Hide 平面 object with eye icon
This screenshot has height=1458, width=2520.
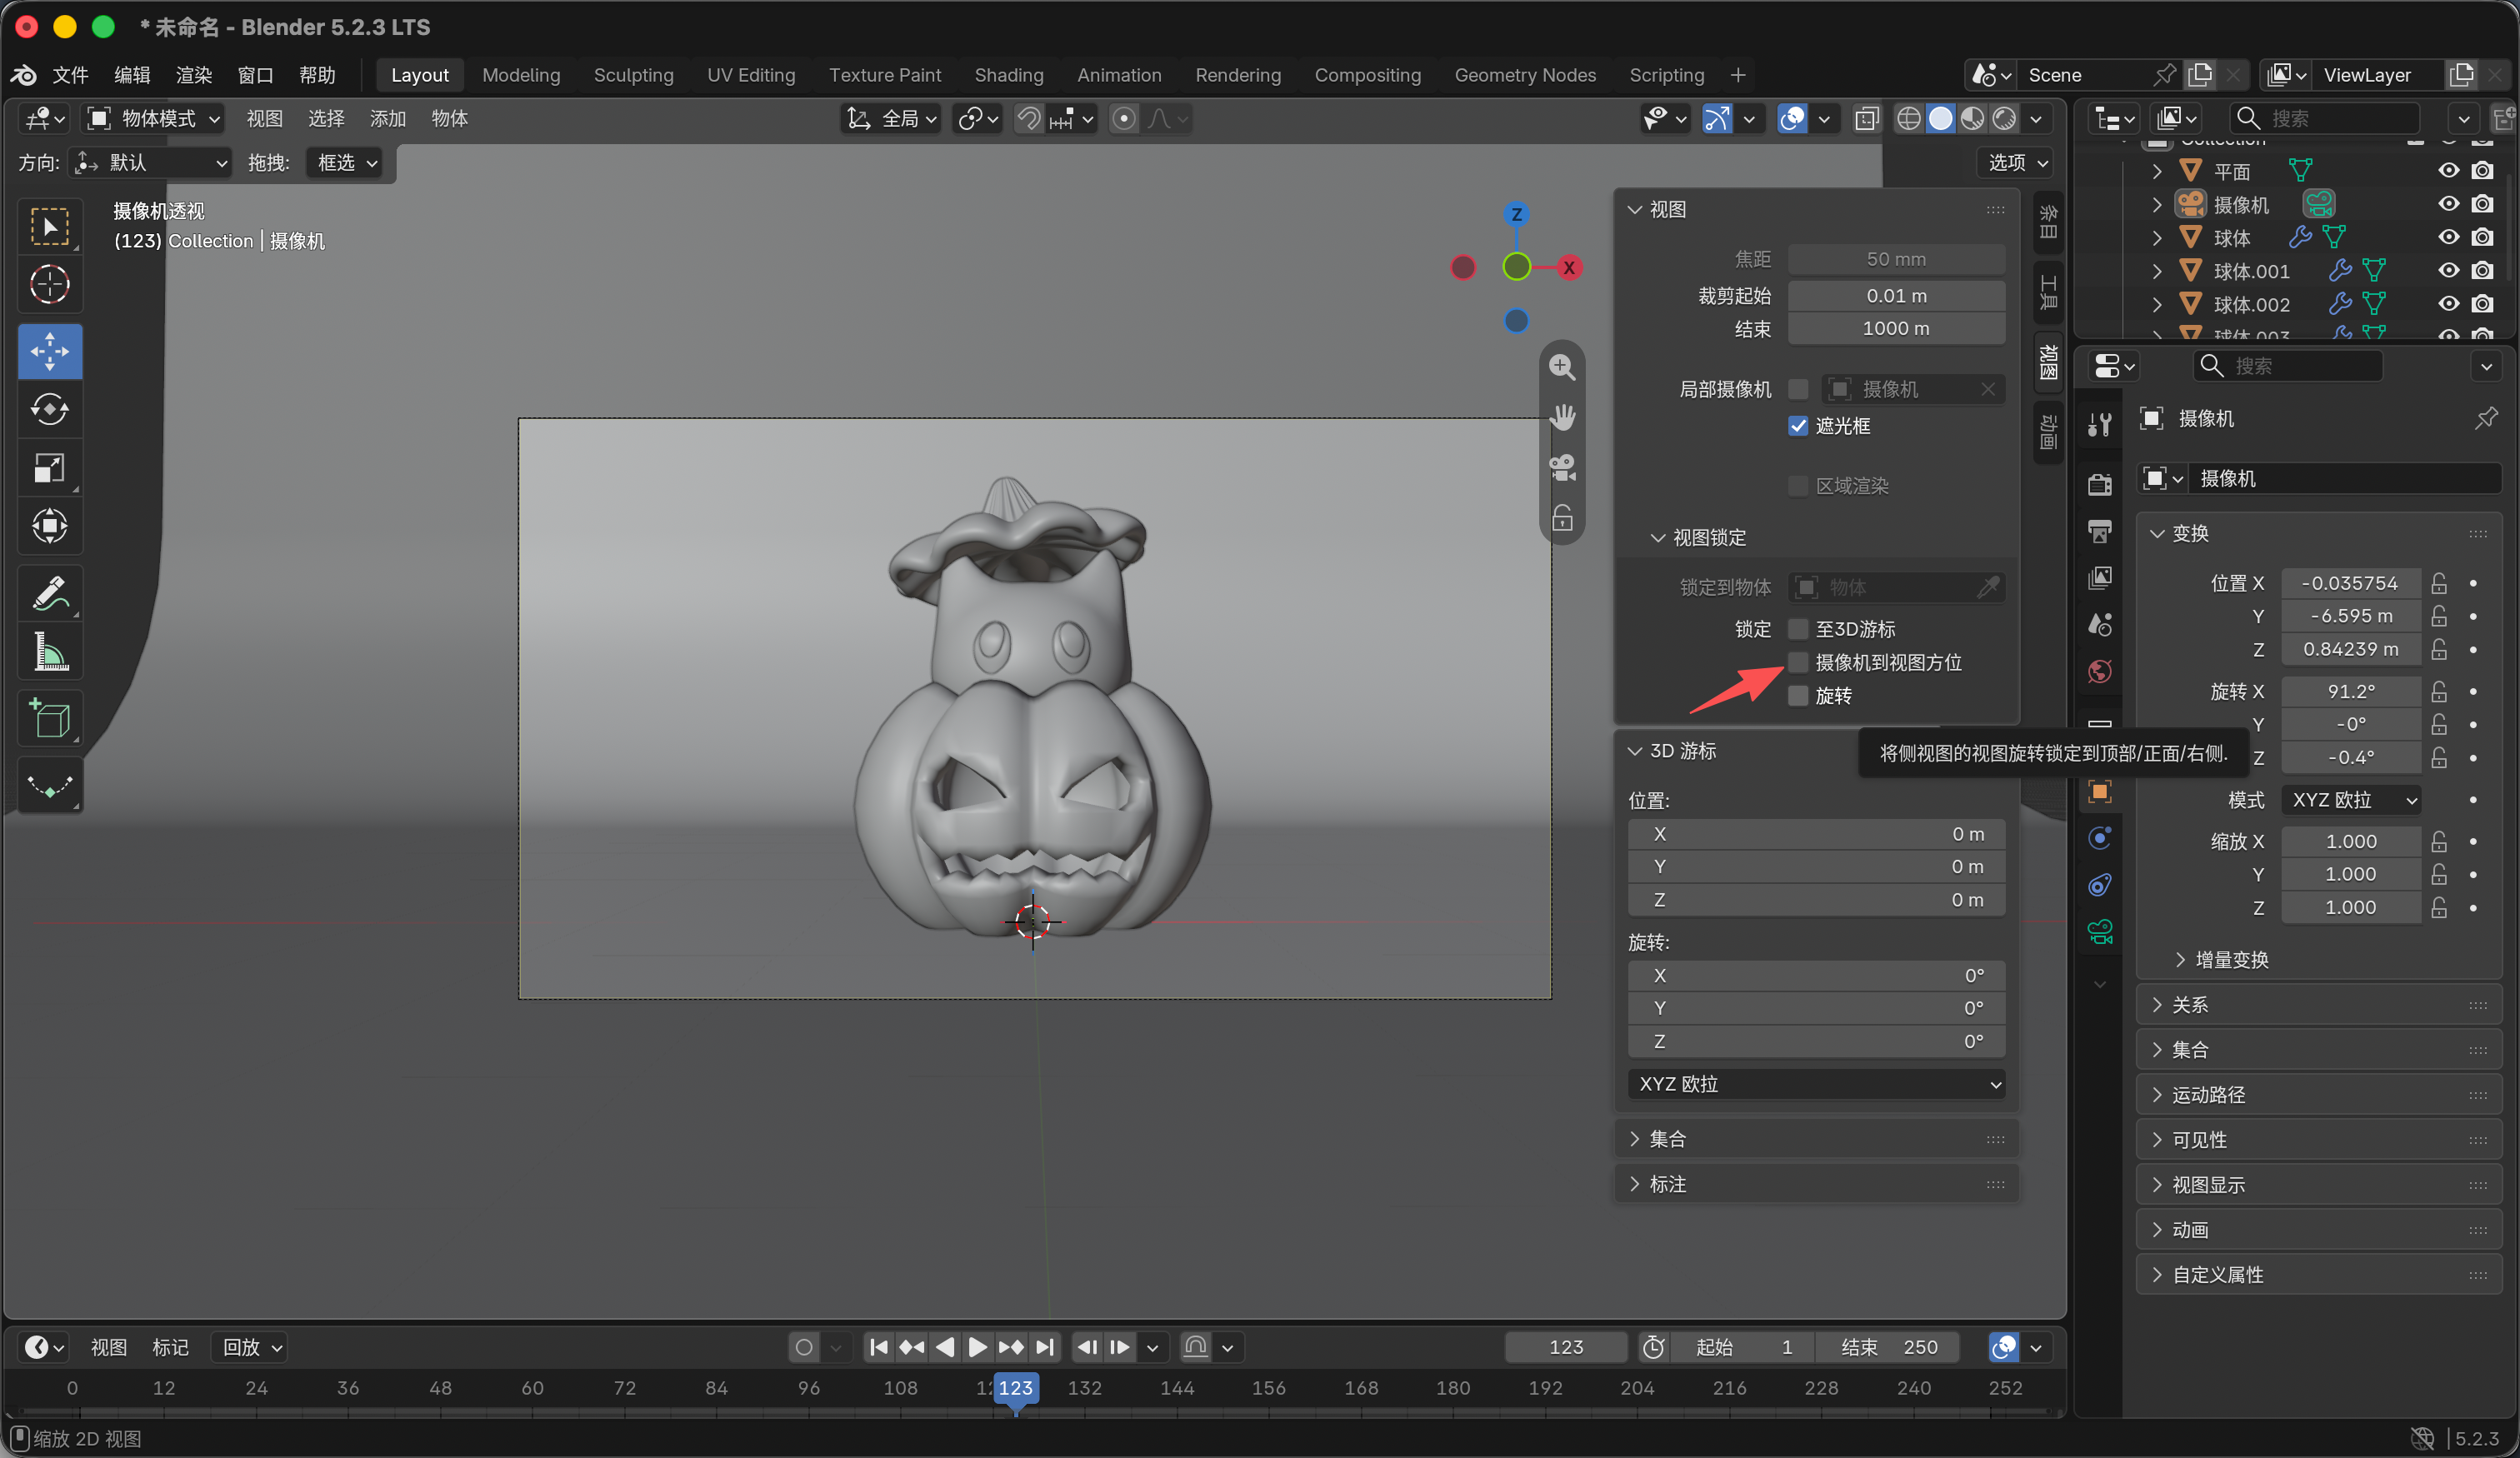2448,171
